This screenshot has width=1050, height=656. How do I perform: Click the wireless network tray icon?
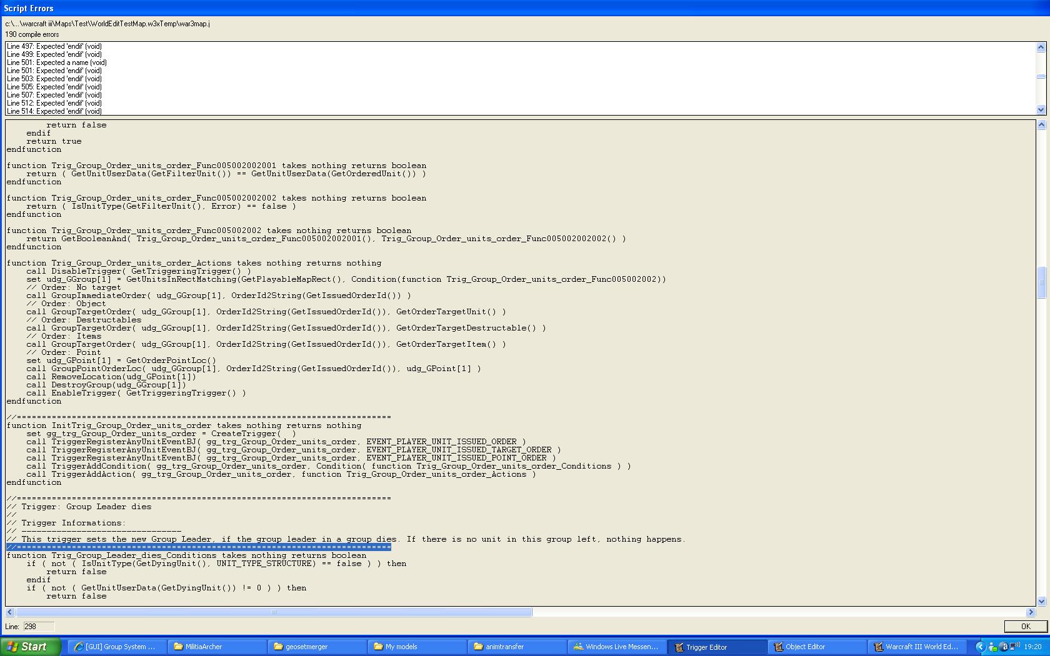1014,647
